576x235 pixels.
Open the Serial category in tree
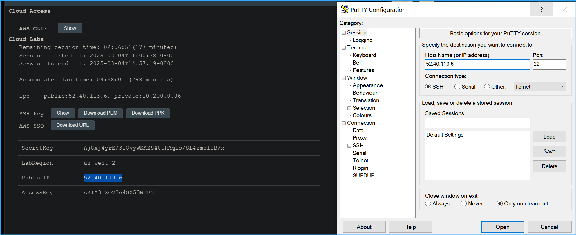tap(359, 153)
